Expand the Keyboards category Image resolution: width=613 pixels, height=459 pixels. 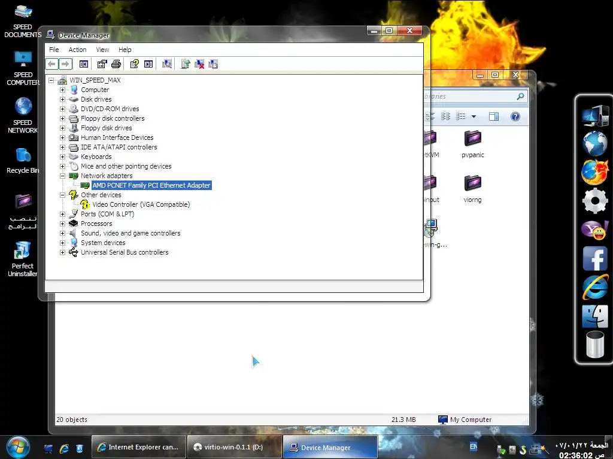pyautogui.click(x=62, y=157)
